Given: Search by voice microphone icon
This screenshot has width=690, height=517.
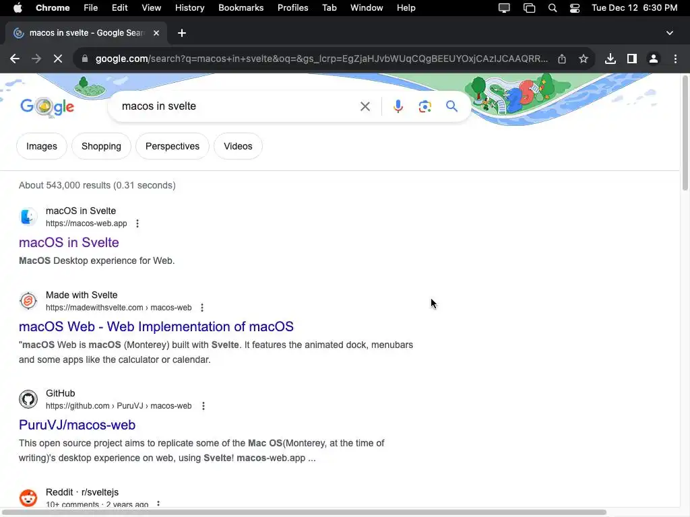Looking at the screenshot, I should tap(398, 106).
